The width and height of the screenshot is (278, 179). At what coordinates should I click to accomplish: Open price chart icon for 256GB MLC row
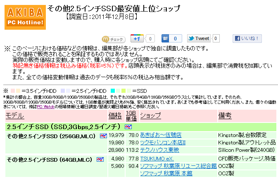pos(103,136)
